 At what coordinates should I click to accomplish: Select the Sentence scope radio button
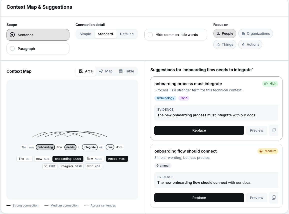[x=12, y=35]
